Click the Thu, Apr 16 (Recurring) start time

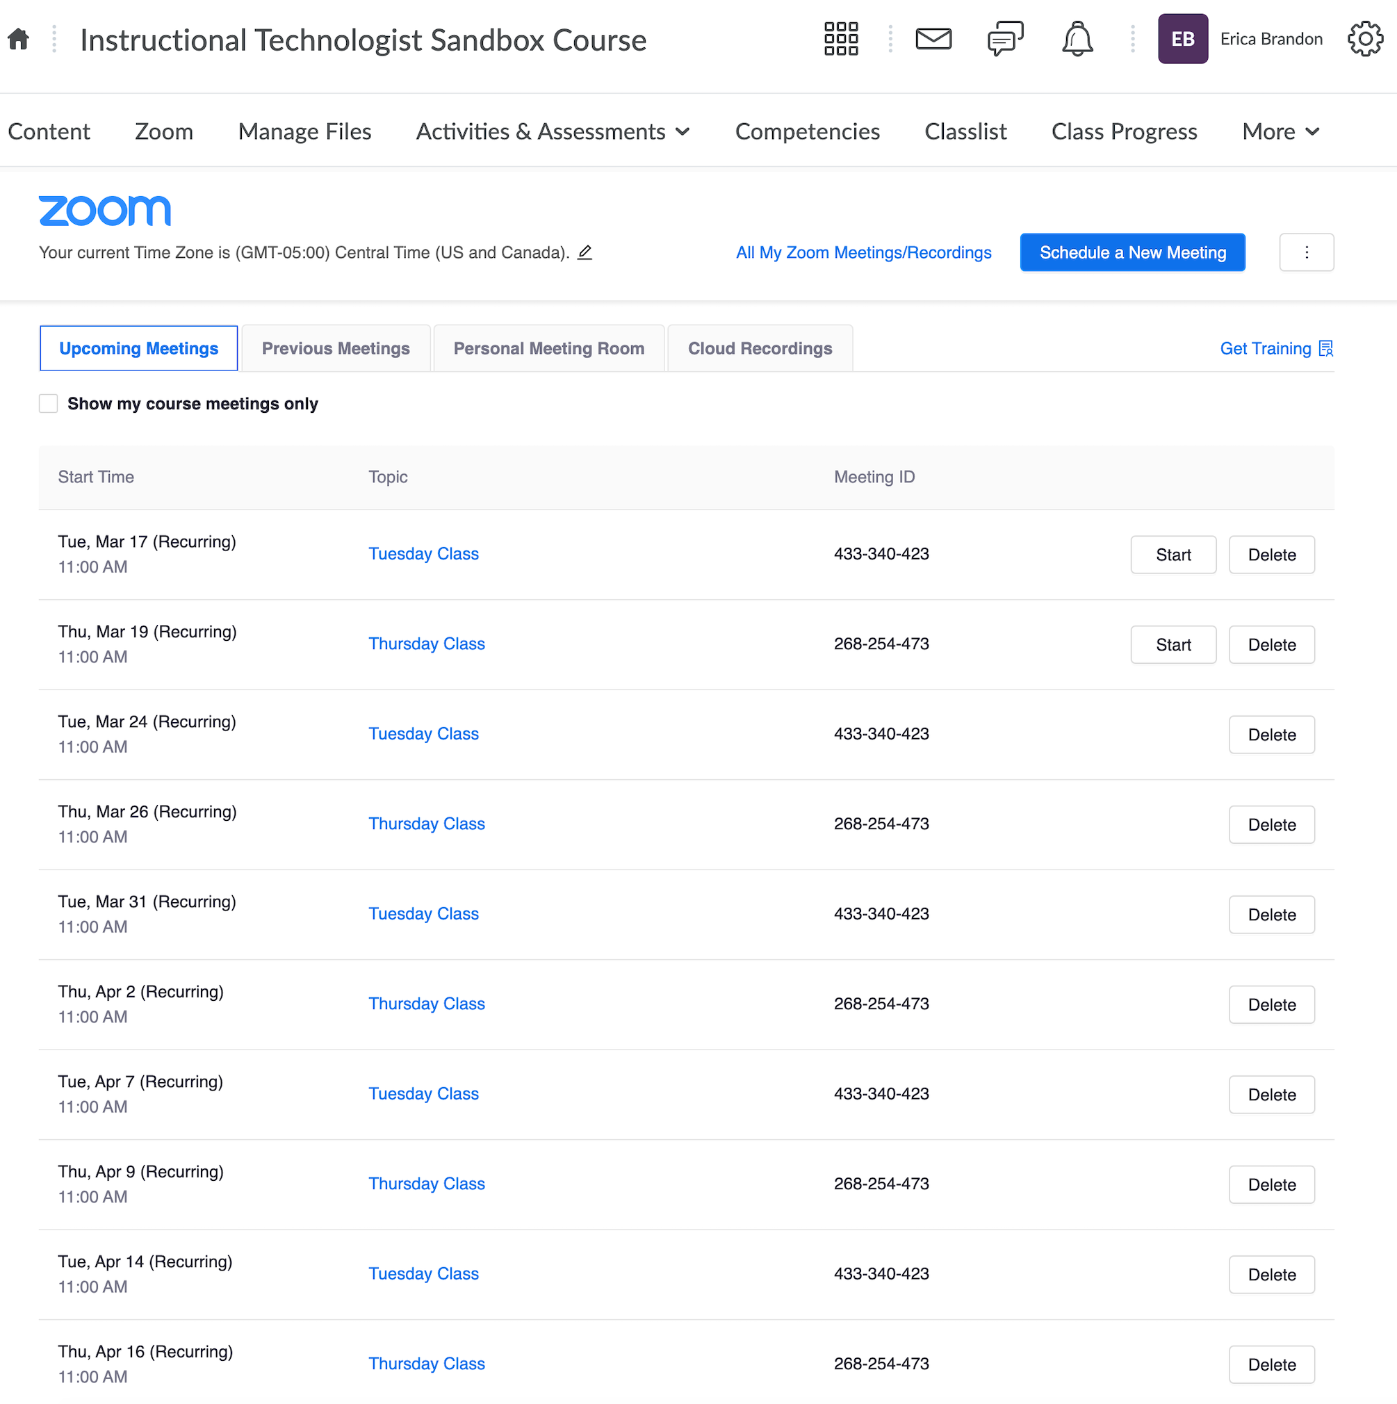pos(145,1353)
